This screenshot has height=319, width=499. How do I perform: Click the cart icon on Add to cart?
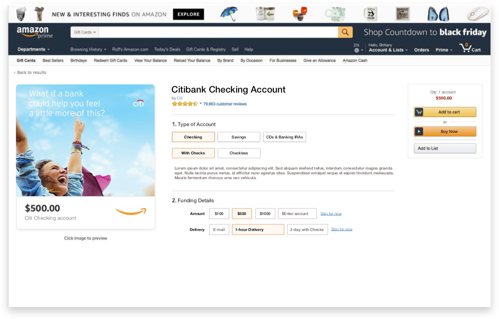coord(419,112)
